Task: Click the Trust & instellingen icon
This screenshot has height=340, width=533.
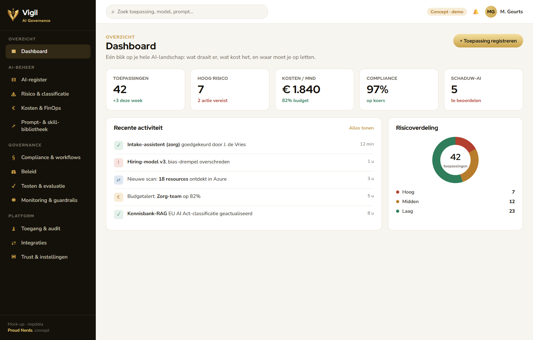Action: 14,257
